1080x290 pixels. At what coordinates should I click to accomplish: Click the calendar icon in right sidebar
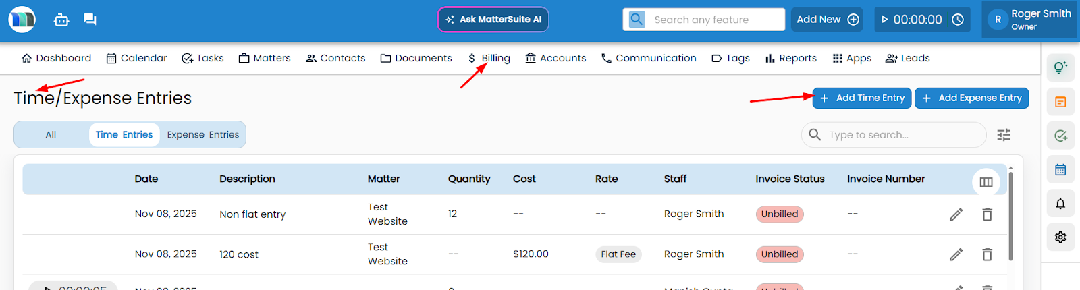coord(1060,169)
